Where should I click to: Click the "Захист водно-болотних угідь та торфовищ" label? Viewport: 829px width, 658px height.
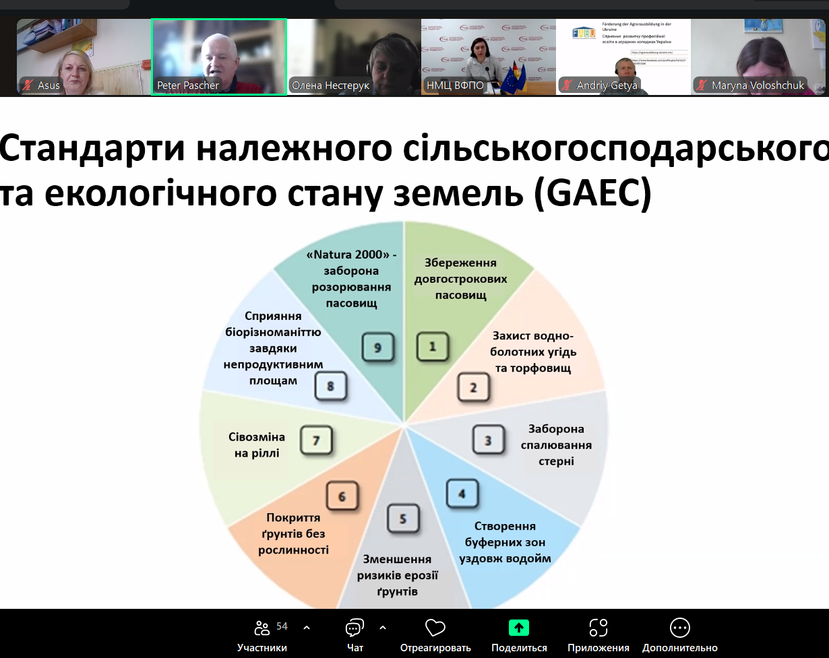(x=533, y=352)
